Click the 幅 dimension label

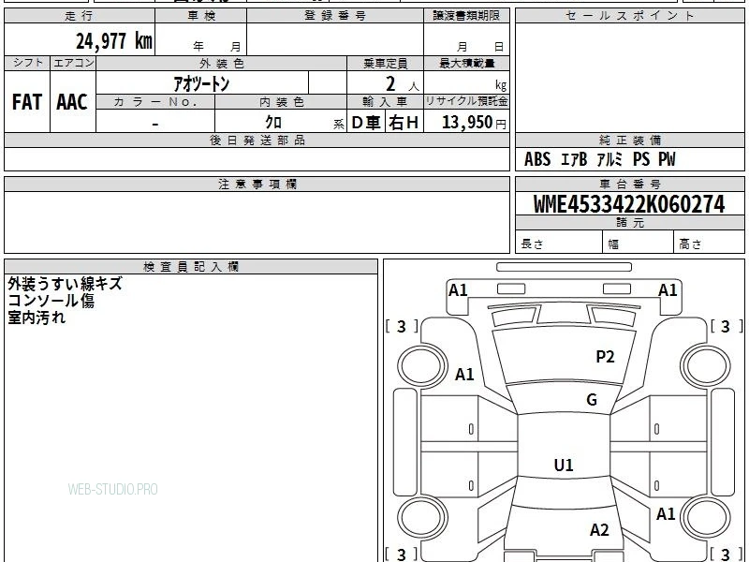tap(613, 244)
